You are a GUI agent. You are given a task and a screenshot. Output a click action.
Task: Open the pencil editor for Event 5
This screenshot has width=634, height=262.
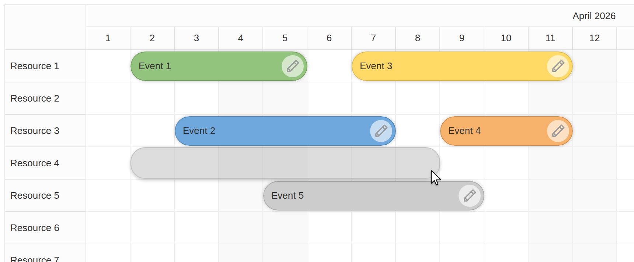pyautogui.click(x=470, y=195)
